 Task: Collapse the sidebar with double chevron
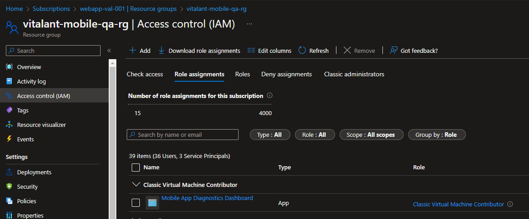[109, 51]
